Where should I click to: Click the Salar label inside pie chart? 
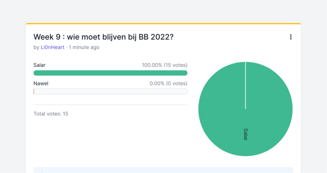click(x=245, y=134)
